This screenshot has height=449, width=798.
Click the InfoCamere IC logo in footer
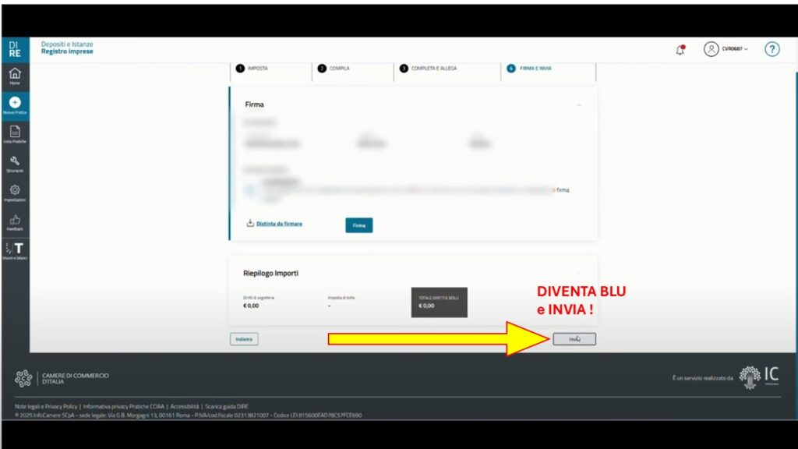tap(759, 377)
